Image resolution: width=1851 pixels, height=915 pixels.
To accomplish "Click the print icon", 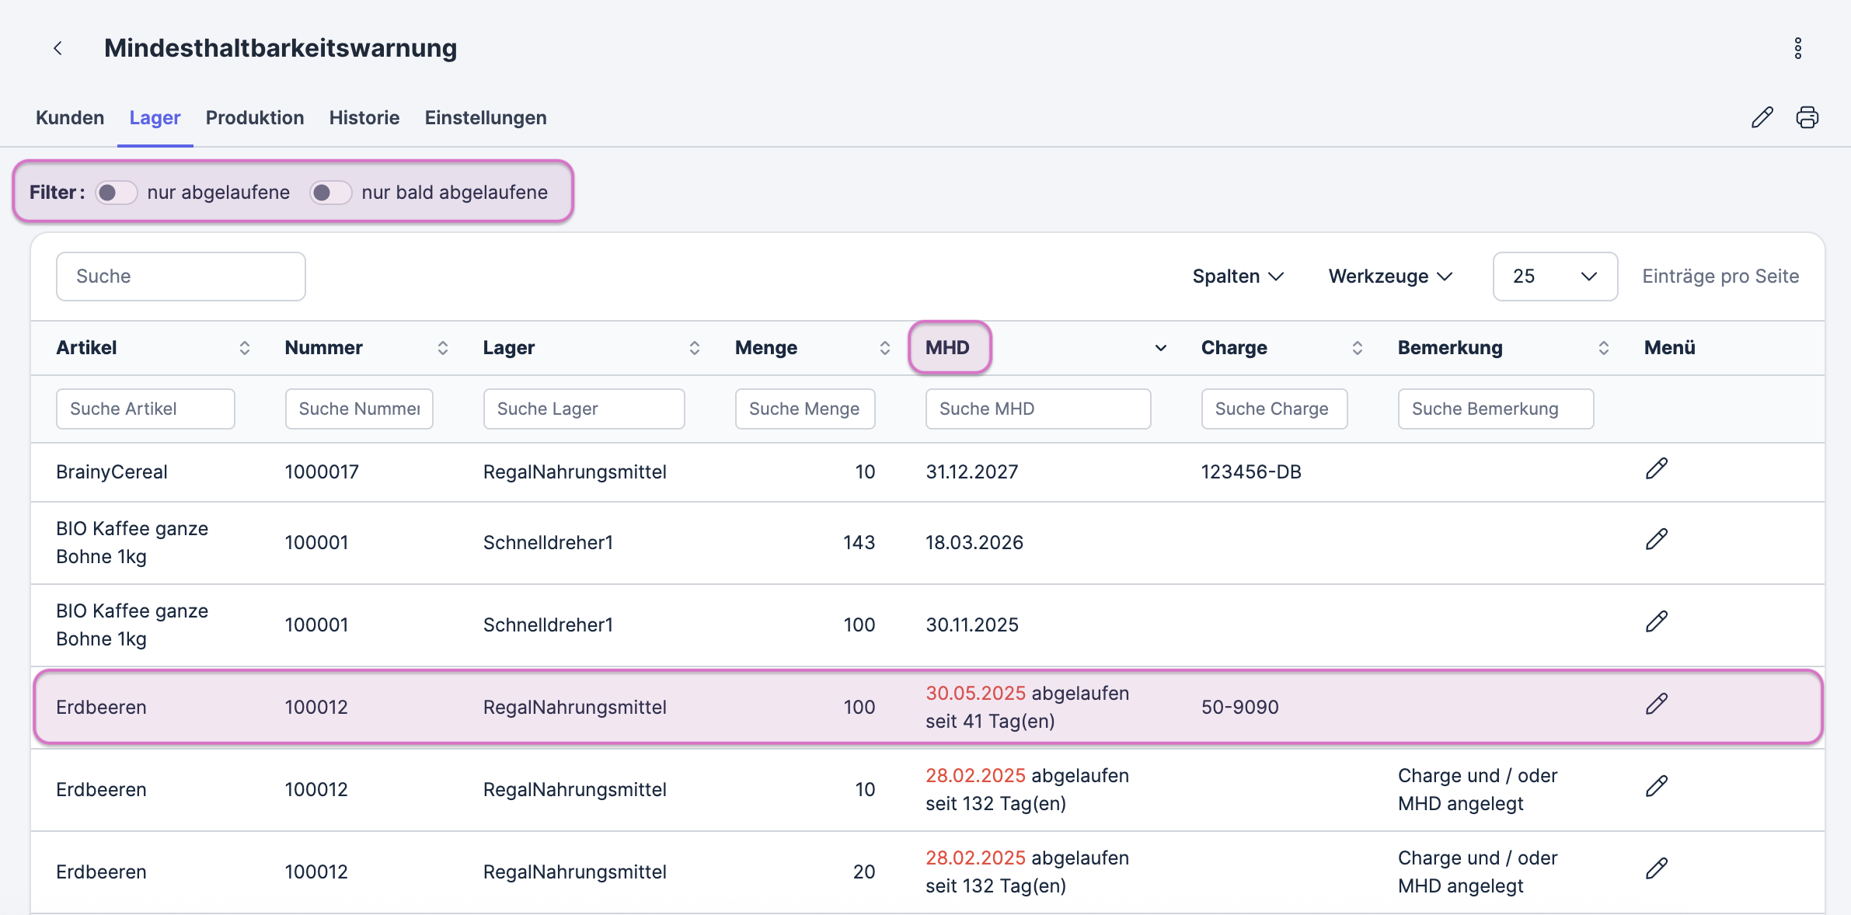I will coord(1807,117).
